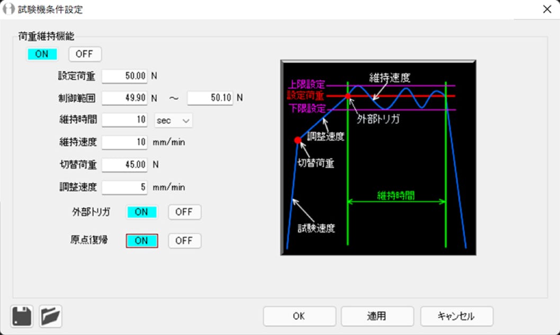Click the 切替荷重 field showing 45.00
The image size is (560, 335).
coord(124,165)
